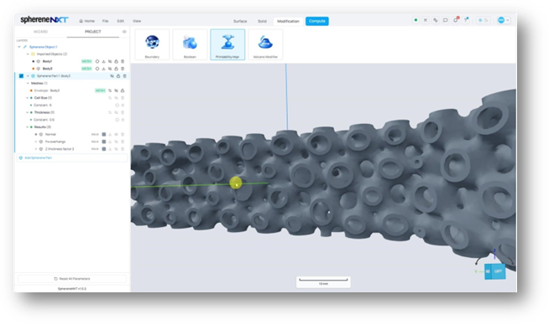The height and width of the screenshot is (325, 549).
Task: Delete the Body1 imported object
Action: 123,61
